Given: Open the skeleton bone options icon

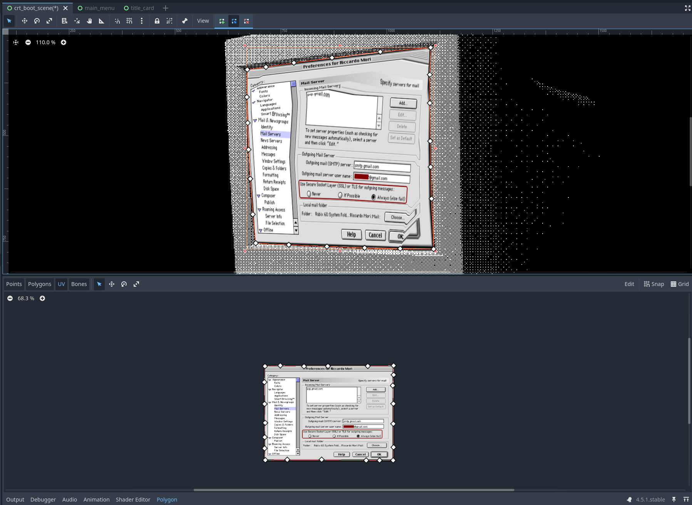Looking at the screenshot, I should pos(185,21).
